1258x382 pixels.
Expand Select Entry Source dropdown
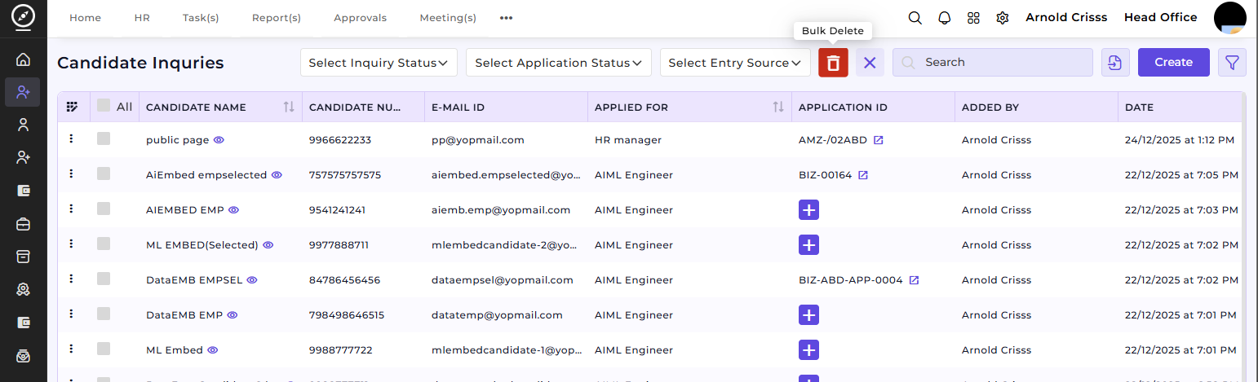coord(735,63)
